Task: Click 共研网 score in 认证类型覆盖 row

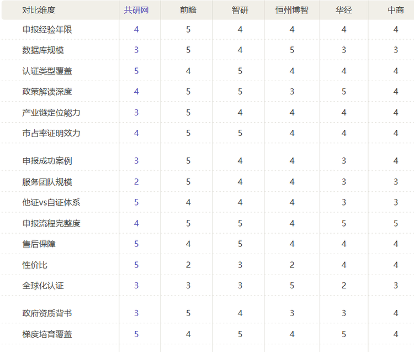Action: click(x=136, y=71)
